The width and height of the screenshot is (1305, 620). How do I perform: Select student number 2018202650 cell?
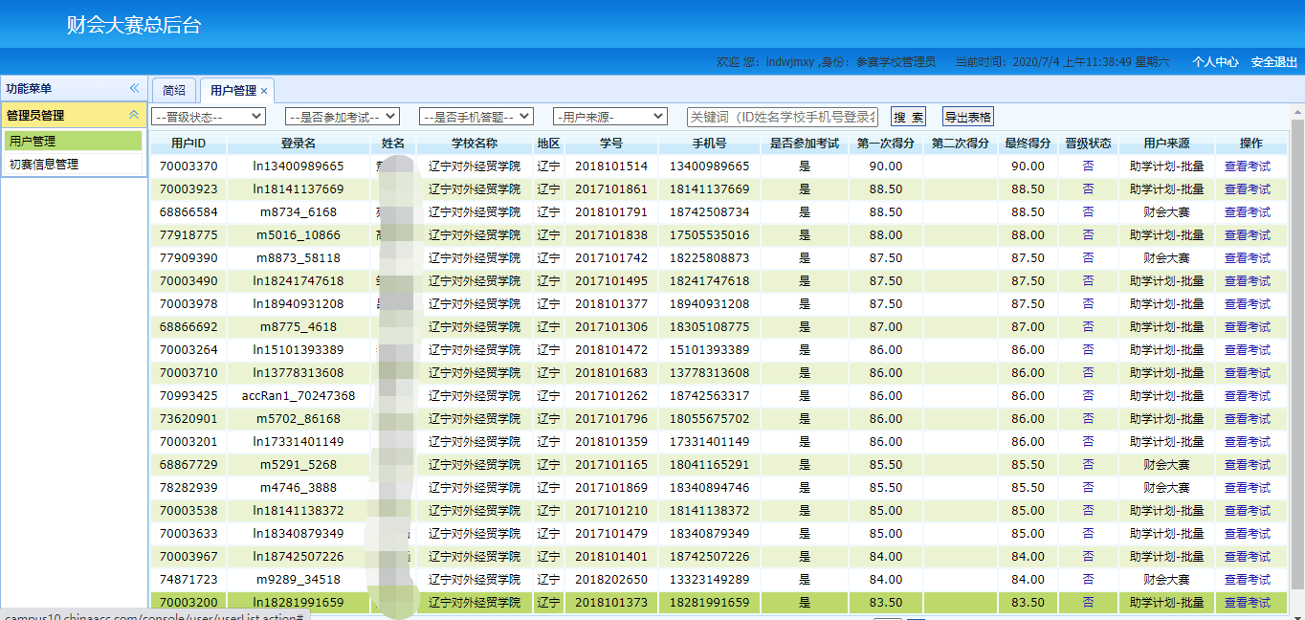coord(611,580)
